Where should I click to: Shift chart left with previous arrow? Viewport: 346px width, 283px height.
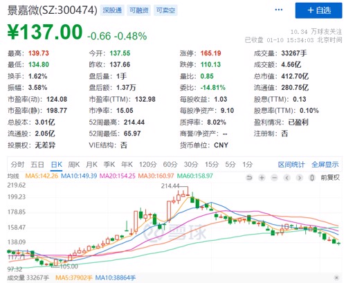(x=287, y=178)
